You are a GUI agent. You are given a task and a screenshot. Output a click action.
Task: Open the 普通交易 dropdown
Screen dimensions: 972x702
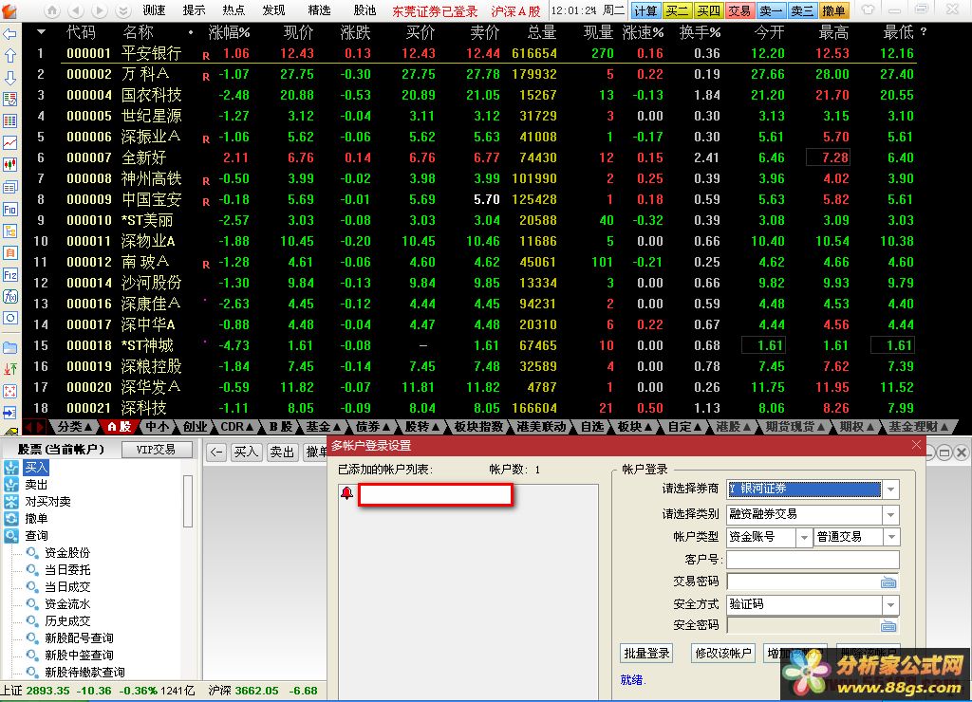[x=892, y=537]
